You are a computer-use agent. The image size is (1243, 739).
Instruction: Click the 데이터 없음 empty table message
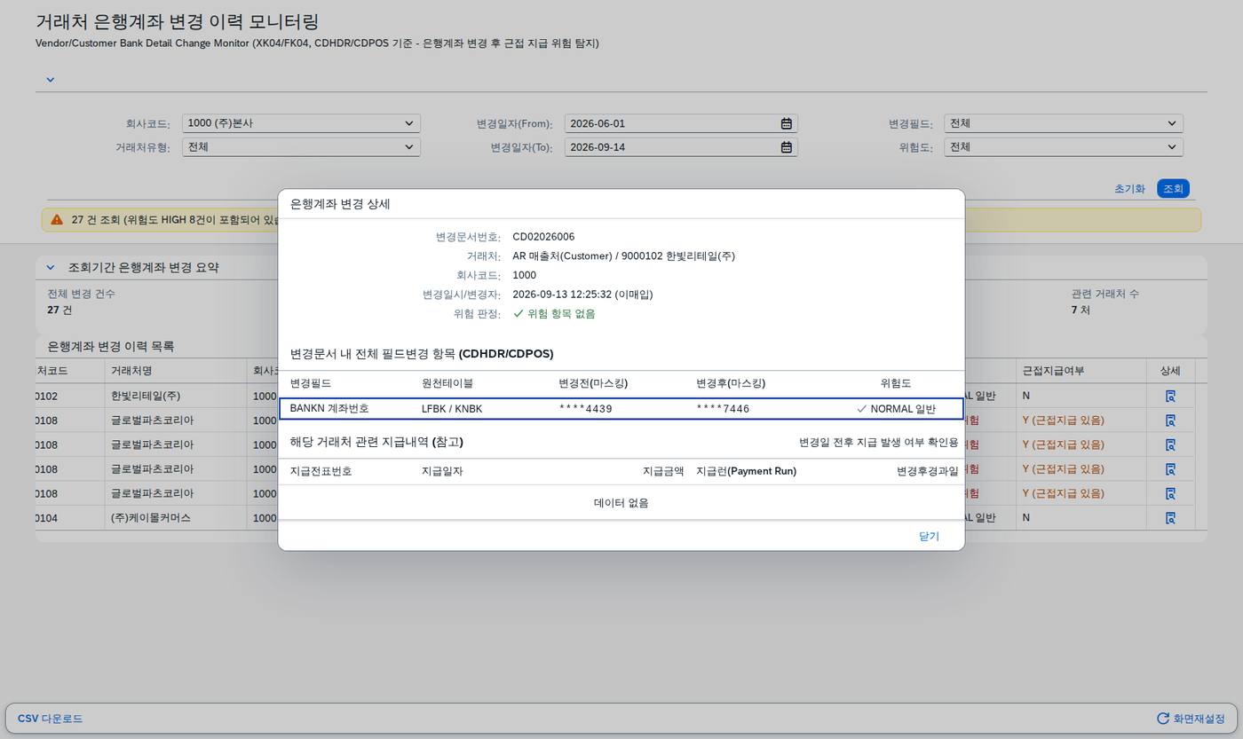621,503
